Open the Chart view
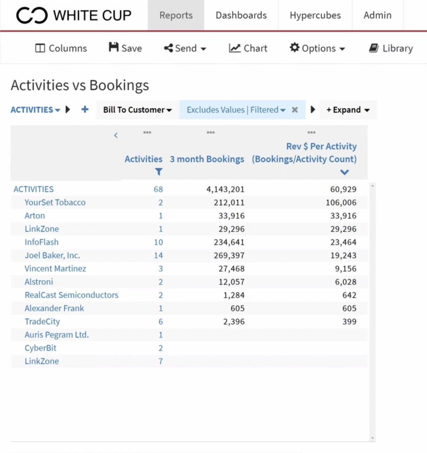This screenshot has width=427, height=453. coord(248,48)
